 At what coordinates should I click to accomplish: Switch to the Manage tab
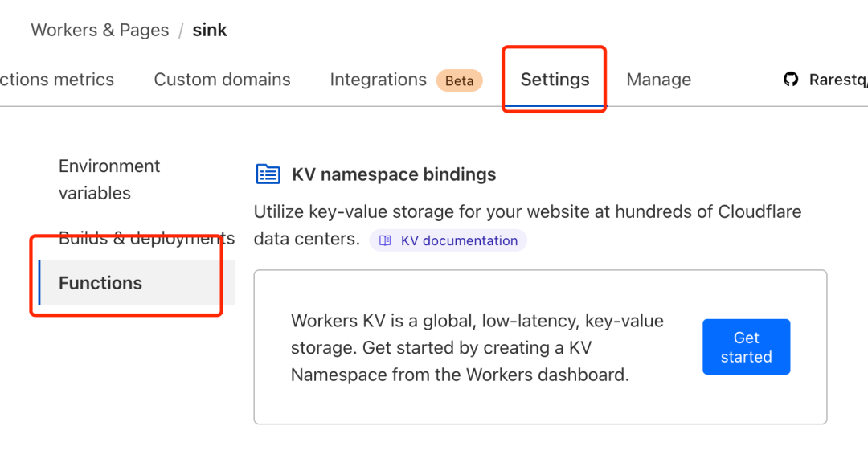659,79
